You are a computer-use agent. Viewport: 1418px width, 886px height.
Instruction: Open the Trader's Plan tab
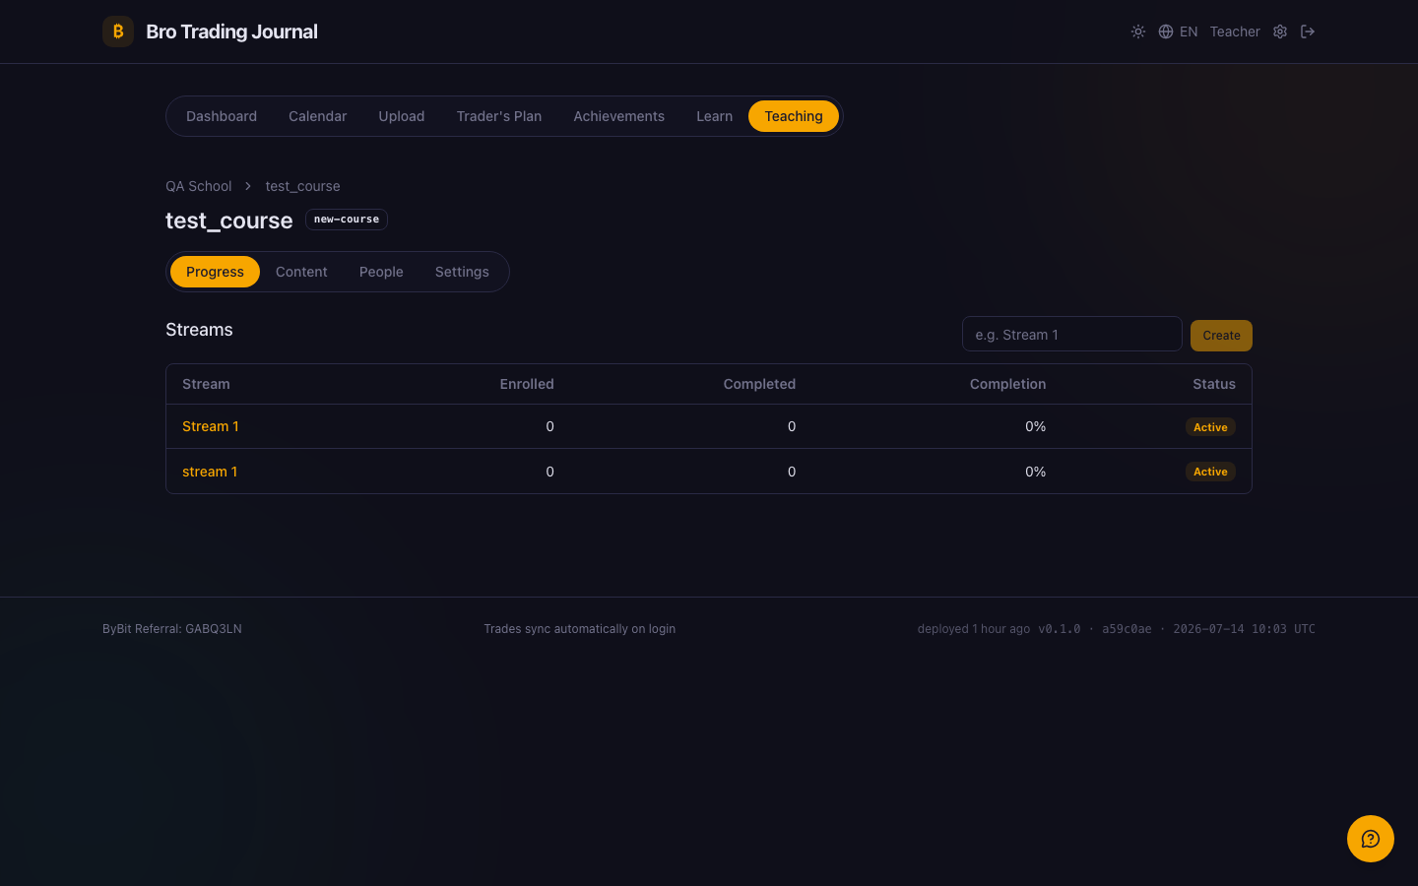(x=499, y=116)
